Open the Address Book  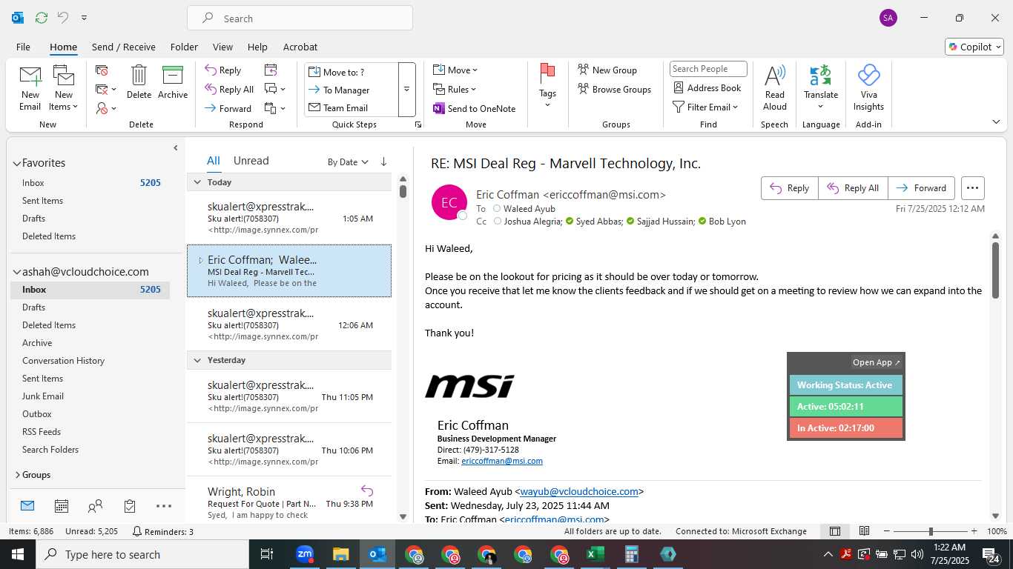707,87
